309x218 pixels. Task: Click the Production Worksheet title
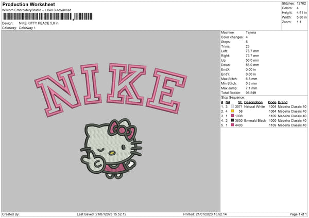(x=28, y=4)
